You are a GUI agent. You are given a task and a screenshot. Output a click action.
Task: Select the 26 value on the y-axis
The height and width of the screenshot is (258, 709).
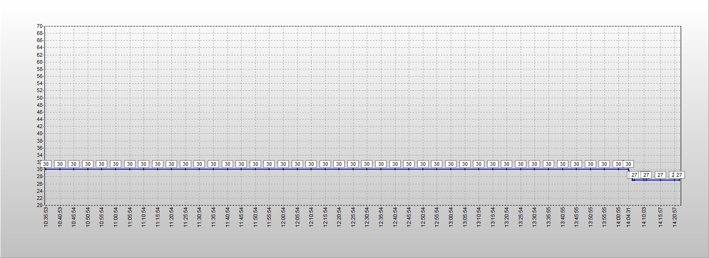tap(40, 184)
